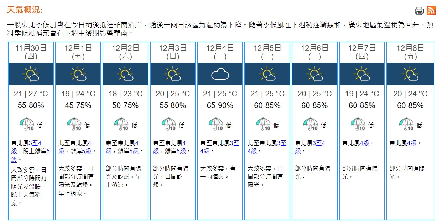Click the cloudy icon for 12月4日
443x222 pixels.
click(220, 74)
